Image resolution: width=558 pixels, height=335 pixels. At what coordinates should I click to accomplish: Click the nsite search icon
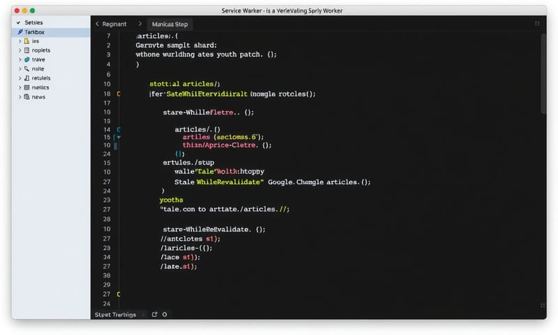coord(27,68)
